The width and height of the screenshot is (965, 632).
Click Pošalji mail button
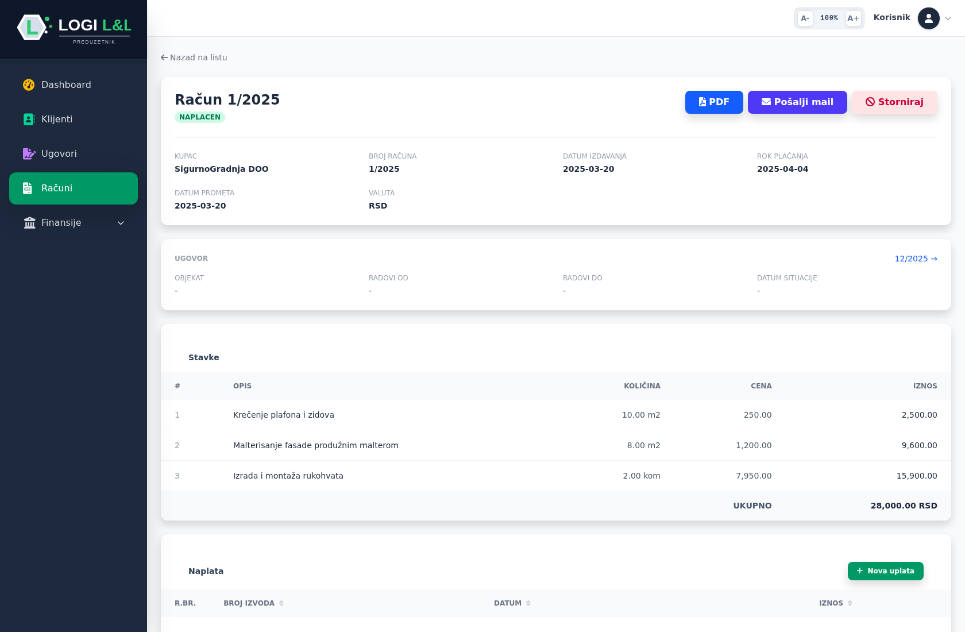tap(797, 102)
